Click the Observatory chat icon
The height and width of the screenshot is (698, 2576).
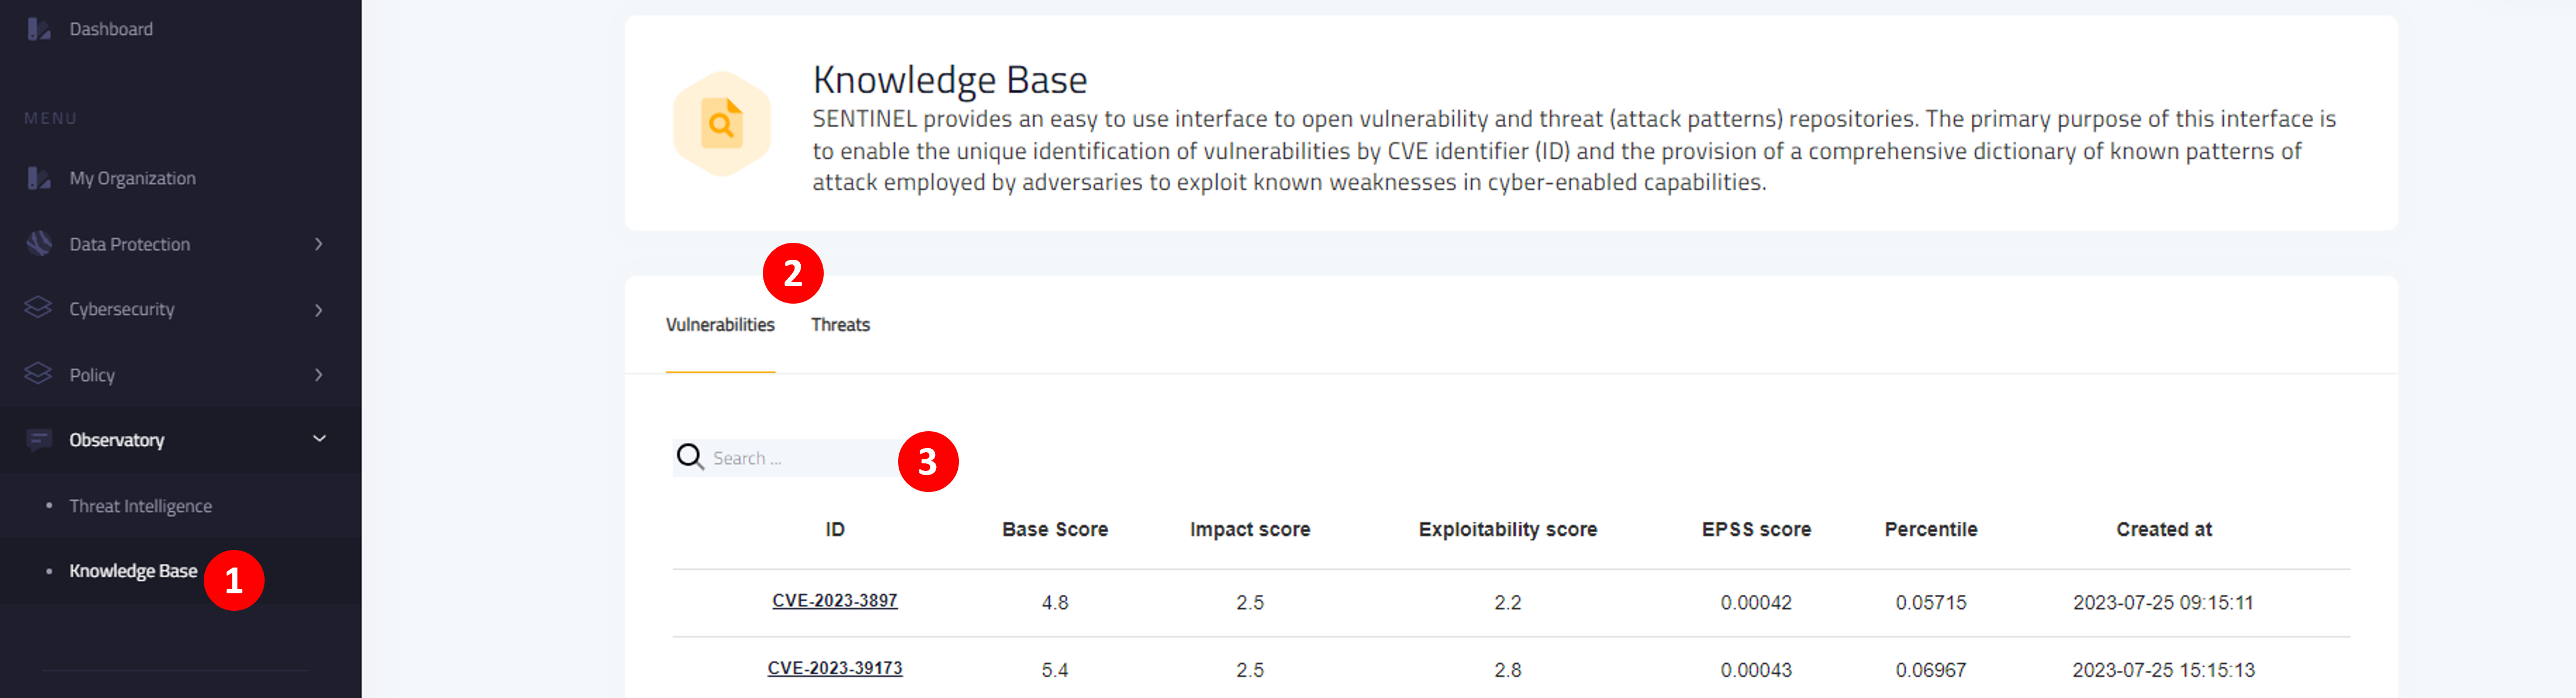(x=38, y=440)
